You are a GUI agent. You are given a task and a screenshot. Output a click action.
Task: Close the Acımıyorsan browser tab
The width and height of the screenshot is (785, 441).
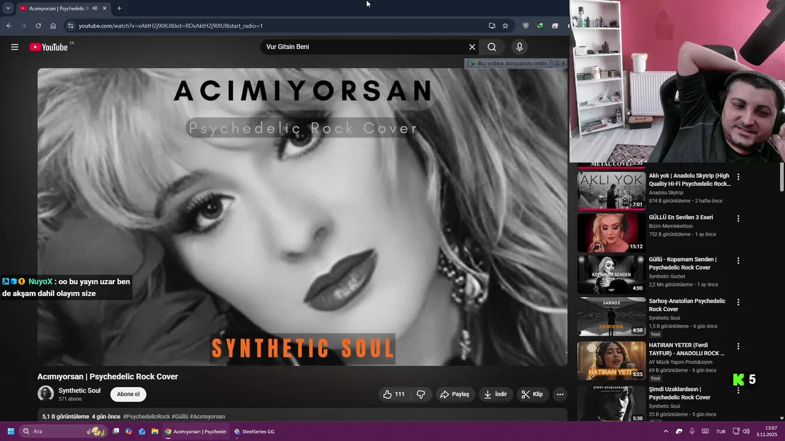pyautogui.click(x=104, y=8)
